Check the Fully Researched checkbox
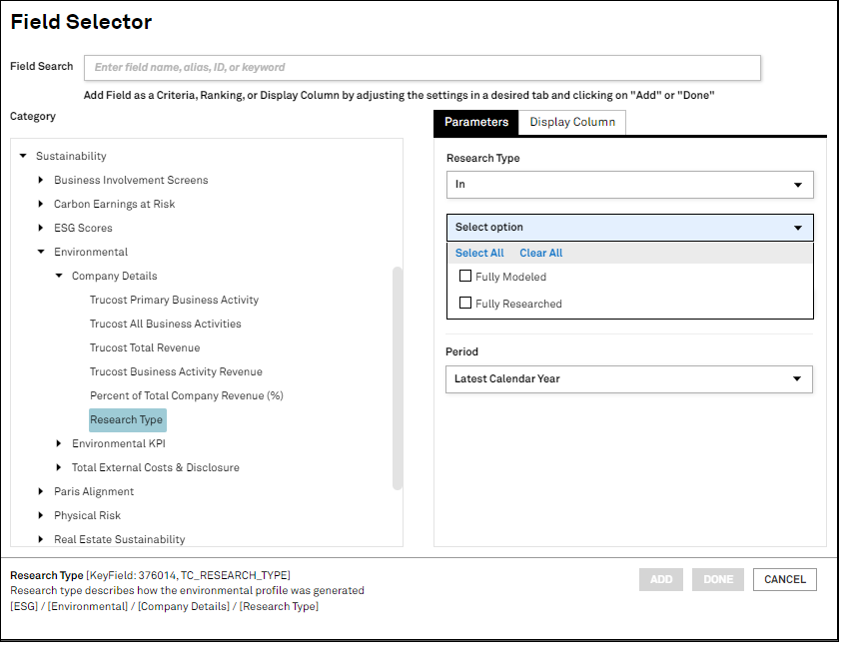The height and width of the screenshot is (659, 851). pyautogui.click(x=465, y=303)
